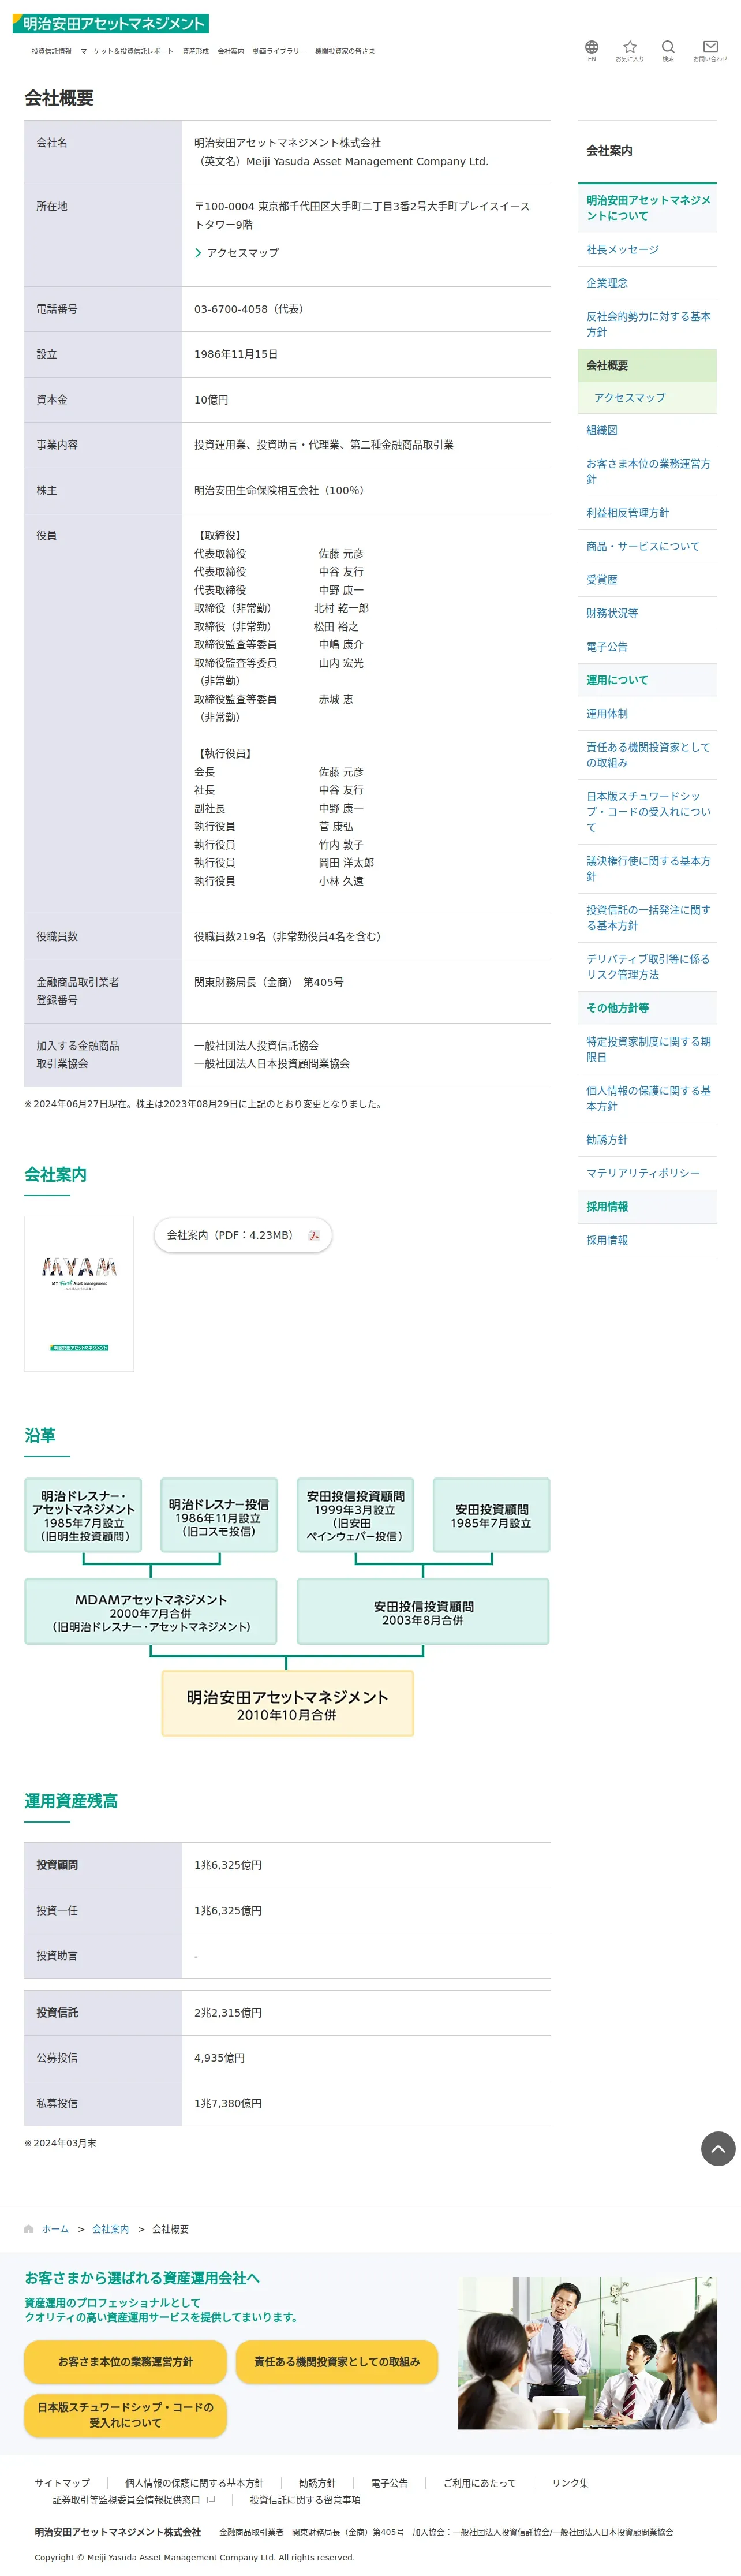Open the company brochure cover thumbnail
The image size is (741, 2576).
tap(79, 1293)
